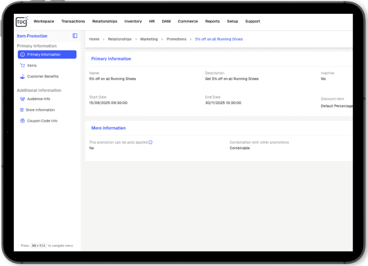Open the Inventory menu
Screen dimensions: 368x266
point(133,22)
